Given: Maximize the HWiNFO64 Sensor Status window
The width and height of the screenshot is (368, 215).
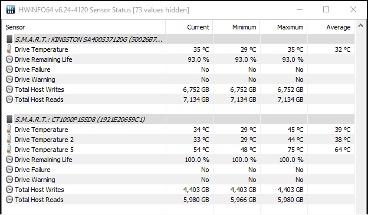Looking at the screenshot, I should tap(326, 9).
